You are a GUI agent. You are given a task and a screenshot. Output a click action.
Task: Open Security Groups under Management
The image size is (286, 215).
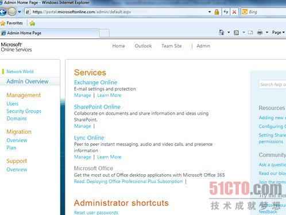click(24, 111)
